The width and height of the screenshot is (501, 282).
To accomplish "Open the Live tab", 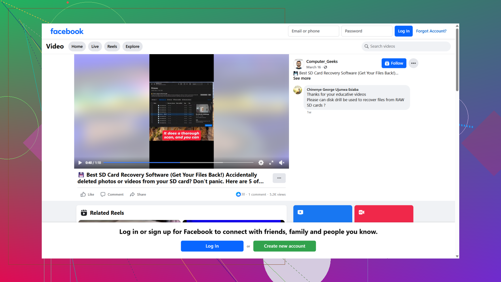I will click(95, 46).
